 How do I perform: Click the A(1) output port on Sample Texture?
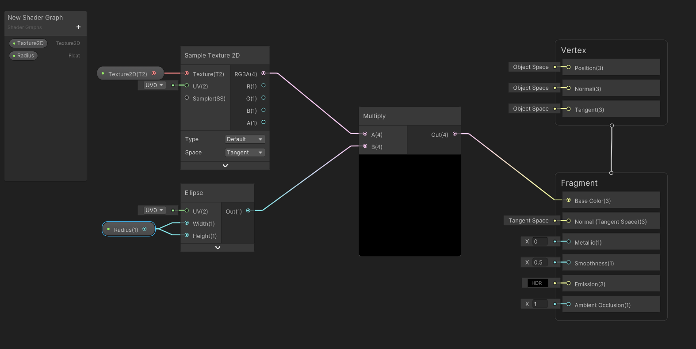[x=264, y=122]
